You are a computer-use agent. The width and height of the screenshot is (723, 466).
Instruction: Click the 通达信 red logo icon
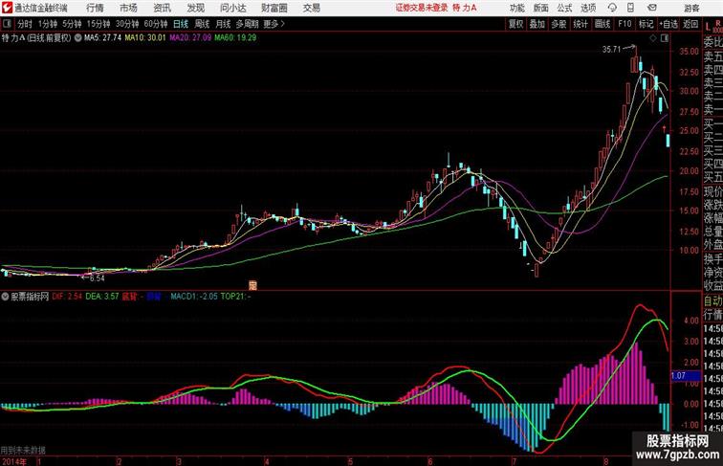pos(7,8)
